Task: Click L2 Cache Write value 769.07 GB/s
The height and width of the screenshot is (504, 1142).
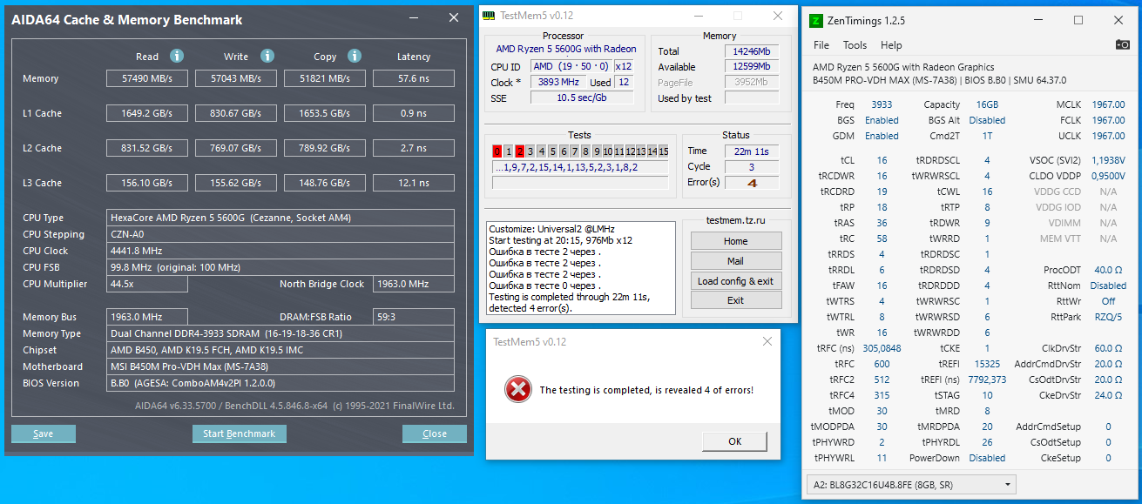Action: (235, 148)
